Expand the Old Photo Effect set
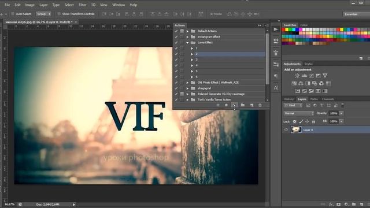This screenshot has width=370, height=208. pos(187,83)
